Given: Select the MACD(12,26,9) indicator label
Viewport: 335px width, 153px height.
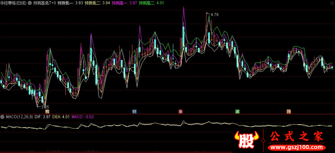Looking at the screenshot, I should click(19, 117).
